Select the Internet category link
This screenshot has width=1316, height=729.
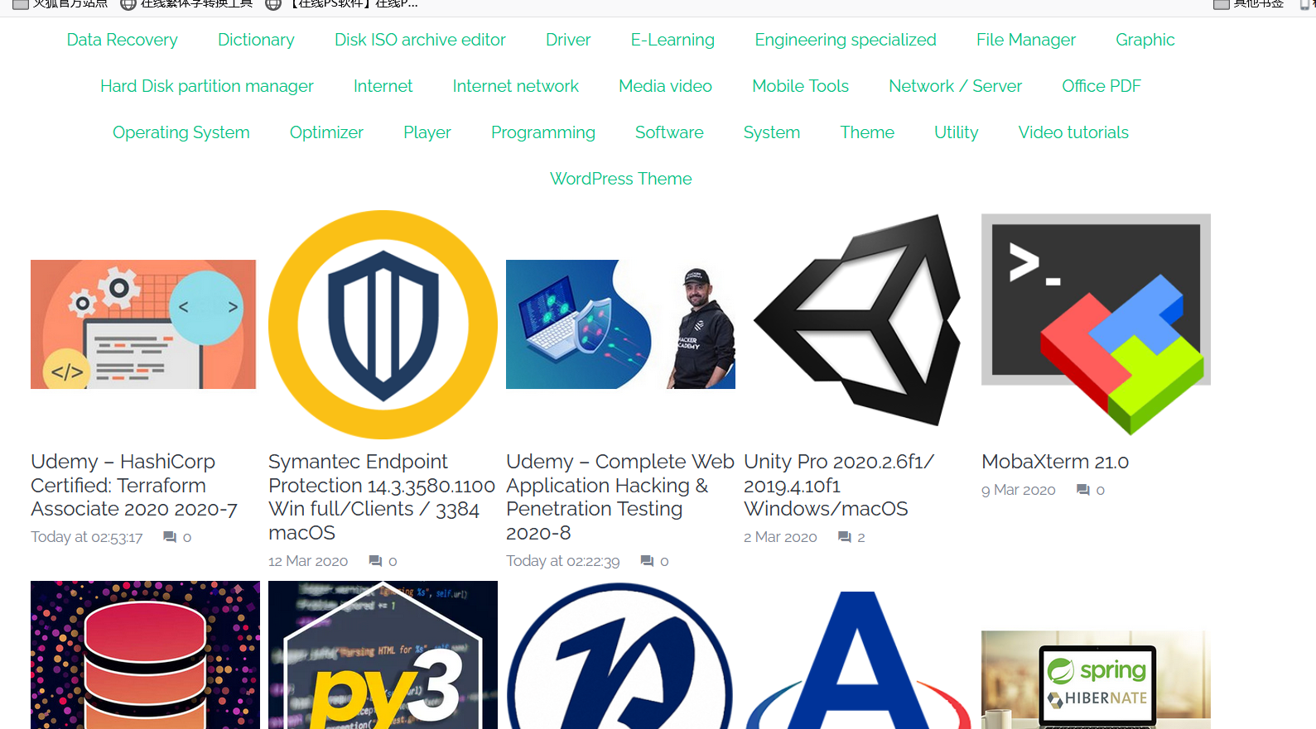(x=383, y=86)
